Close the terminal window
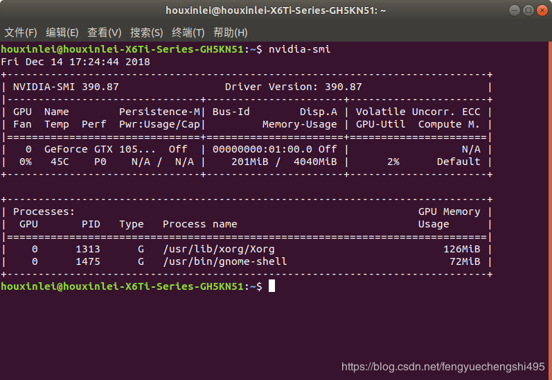This screenshot has width=552, height=380. coord(542,10)
